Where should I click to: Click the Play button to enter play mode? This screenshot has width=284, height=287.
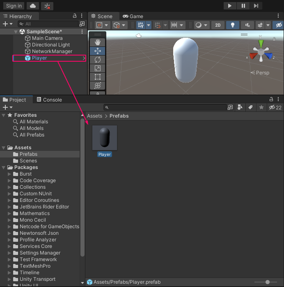pyautogui.click(x=230, y=6)
